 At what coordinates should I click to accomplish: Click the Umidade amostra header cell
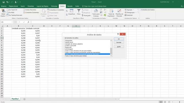18,28
